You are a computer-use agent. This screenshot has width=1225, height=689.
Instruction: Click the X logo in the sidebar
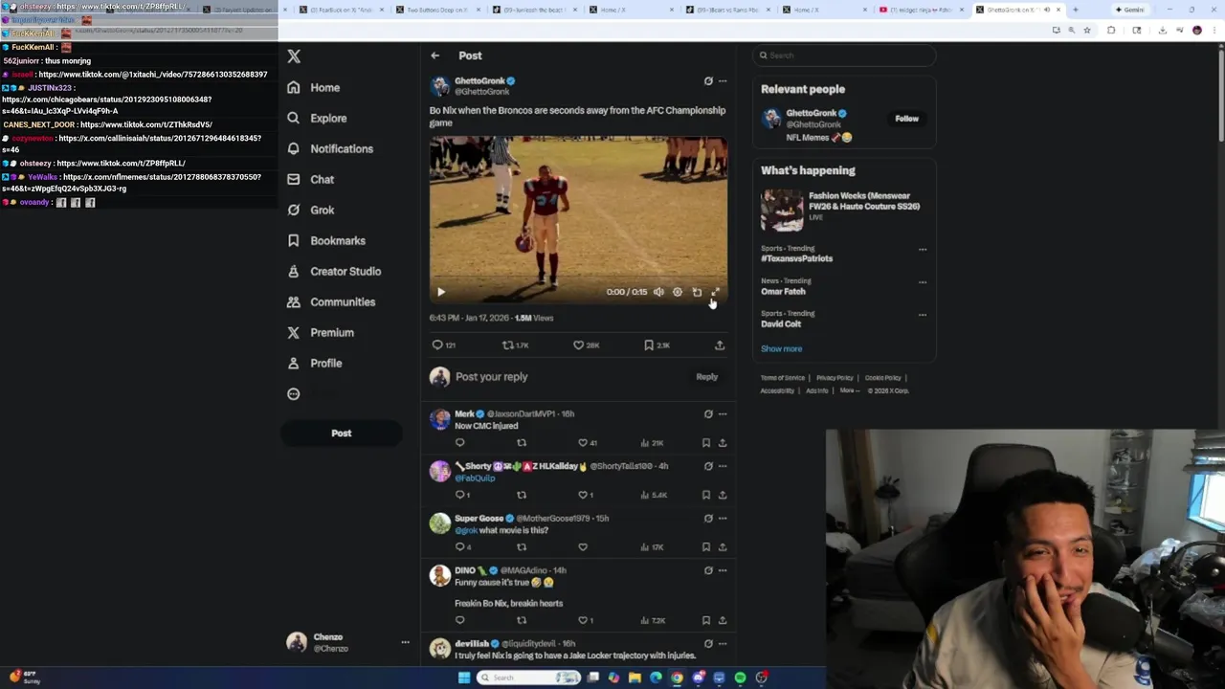(x=294, y=56)
